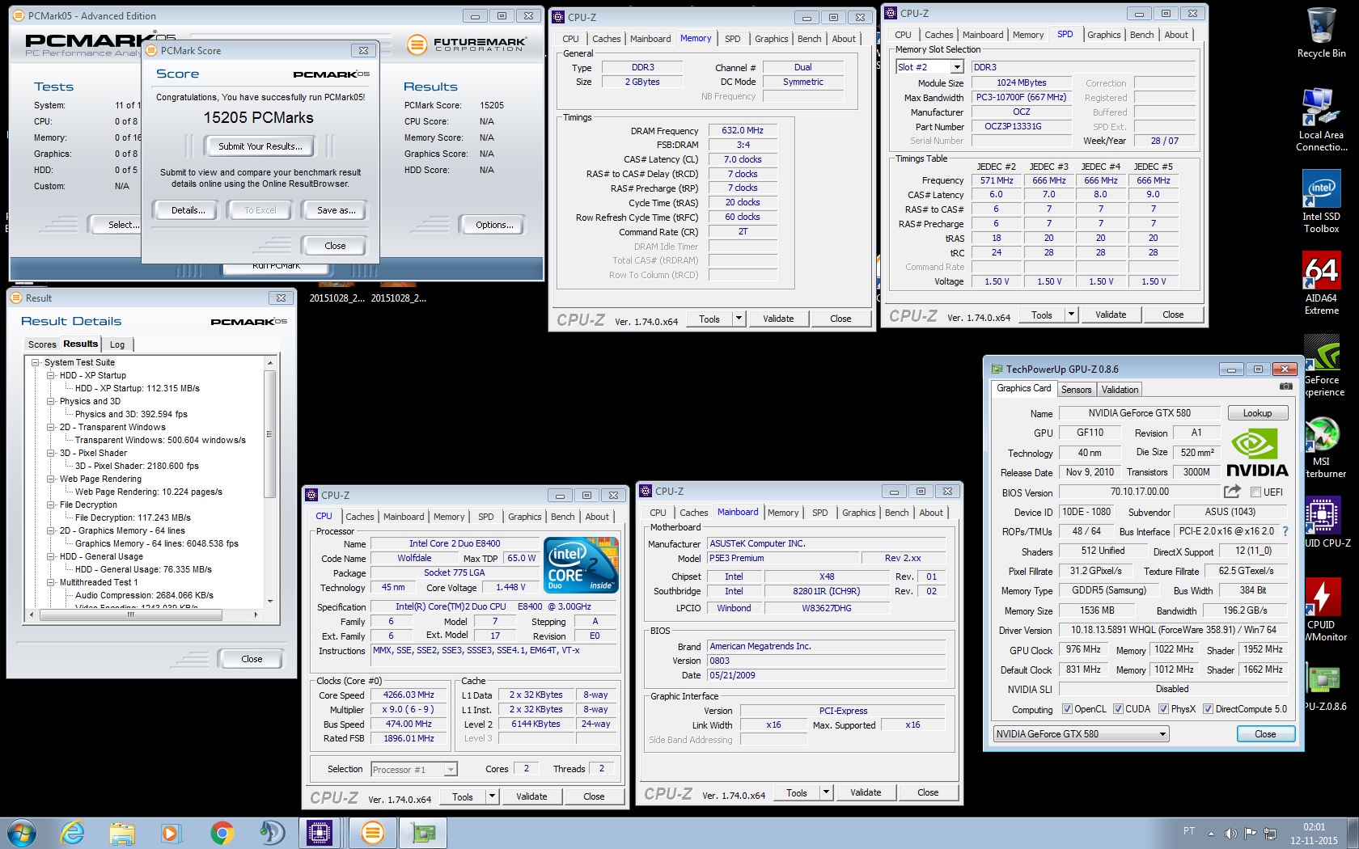Image resolution: width=1359 pixels, height=849 pixels.
Task: Switch to PCMark05 taskbar button
Action: click(372, 833)
